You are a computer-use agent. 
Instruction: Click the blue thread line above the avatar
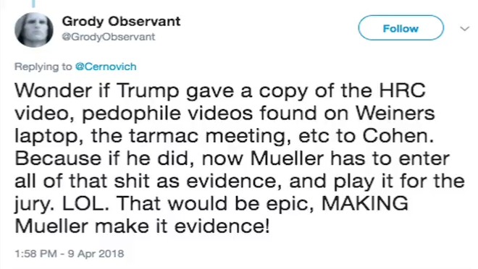pos(34,4)
